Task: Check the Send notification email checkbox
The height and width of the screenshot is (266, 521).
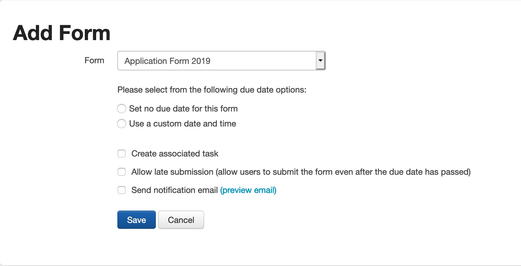Action: pos(122,190)
